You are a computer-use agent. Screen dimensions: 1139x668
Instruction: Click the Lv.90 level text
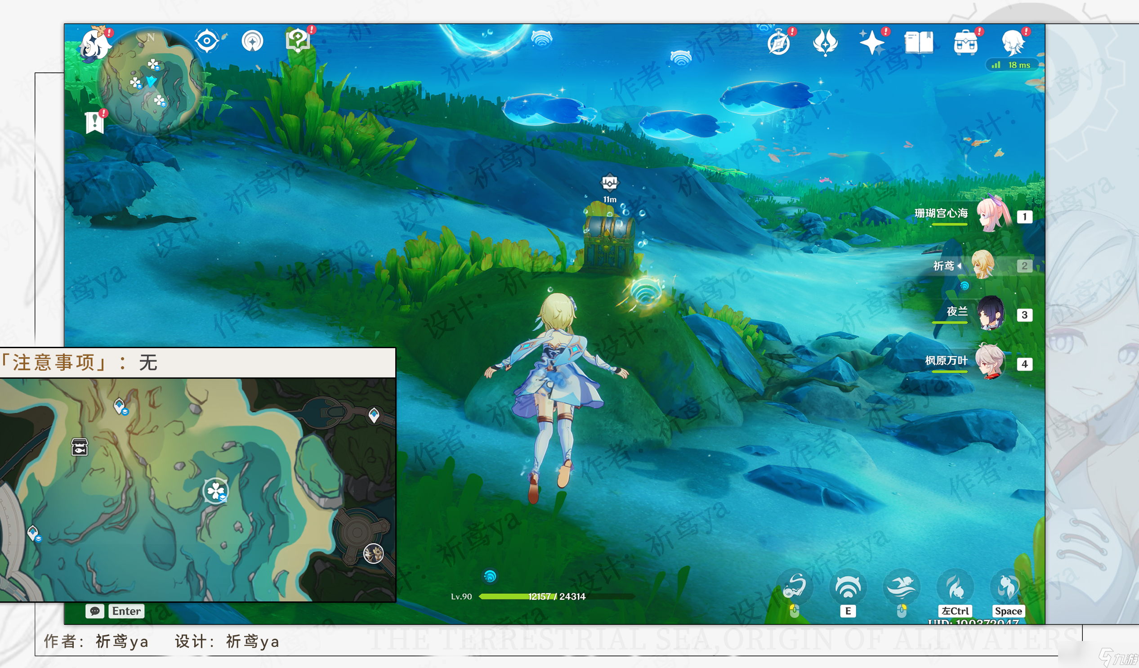coord(461,596)
